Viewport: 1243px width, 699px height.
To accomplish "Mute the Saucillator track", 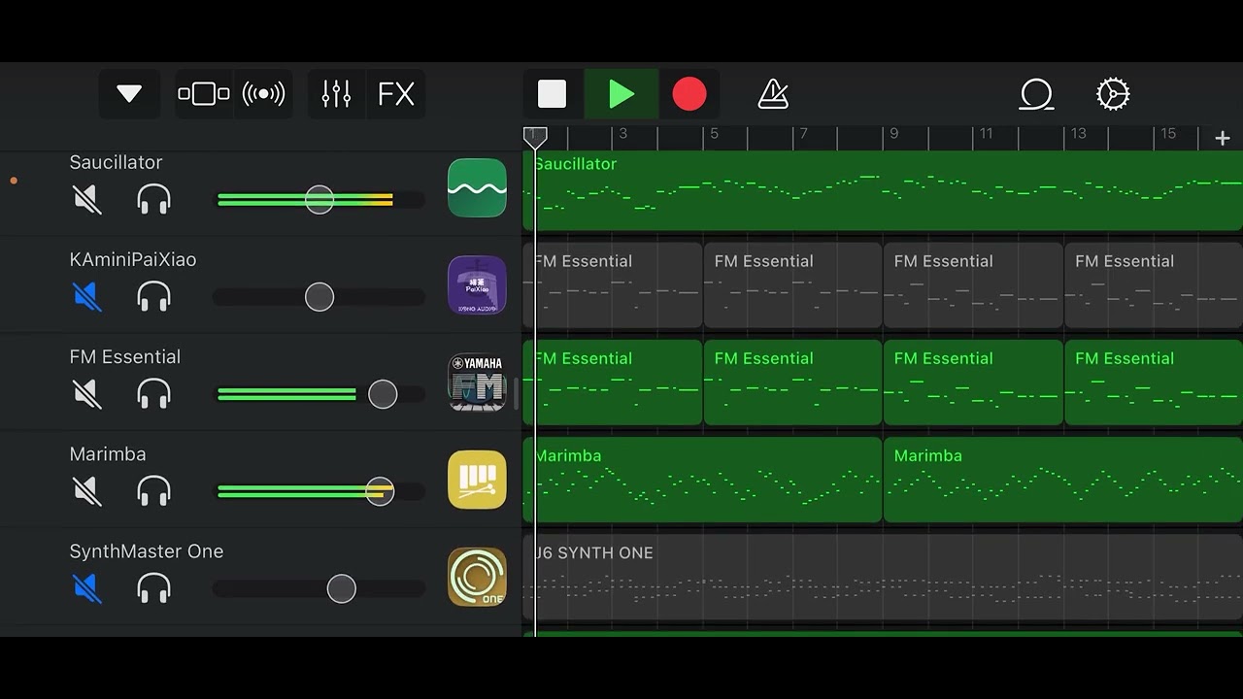I will coord(87,200).
